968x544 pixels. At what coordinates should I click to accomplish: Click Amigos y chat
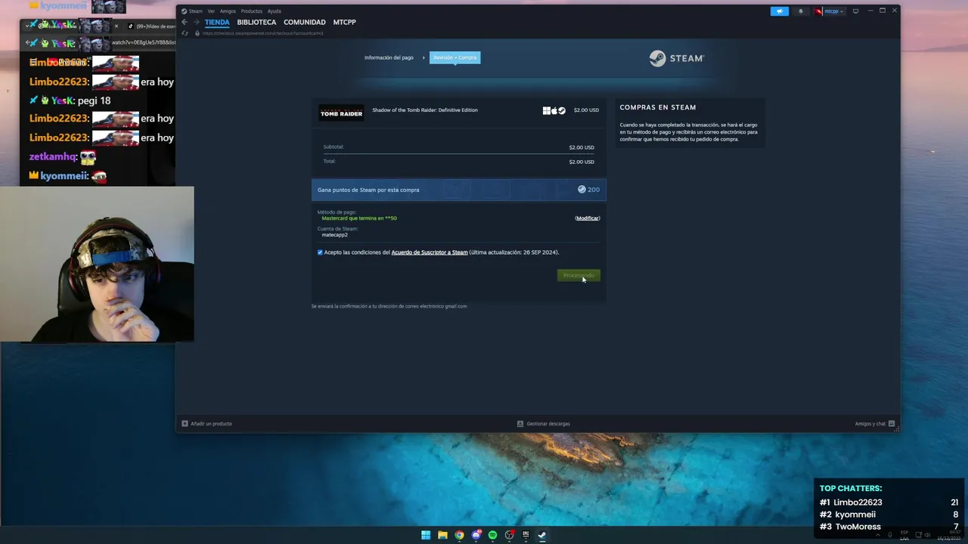[x=870, y=424]
